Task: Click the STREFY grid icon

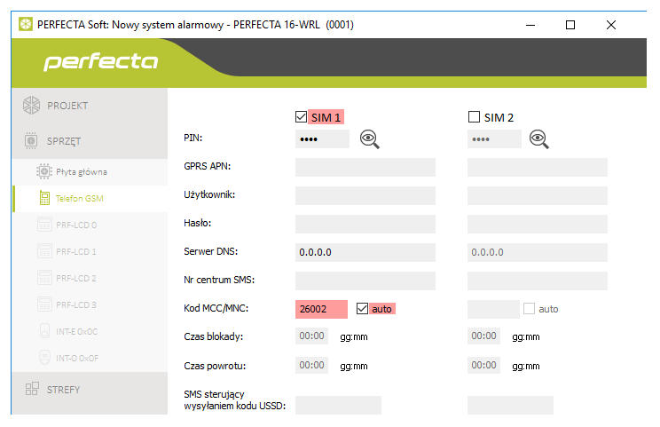Action: (32, 389)
